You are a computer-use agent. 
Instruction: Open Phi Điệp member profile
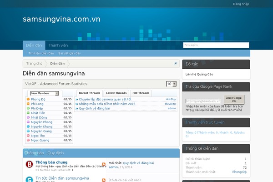37,108
